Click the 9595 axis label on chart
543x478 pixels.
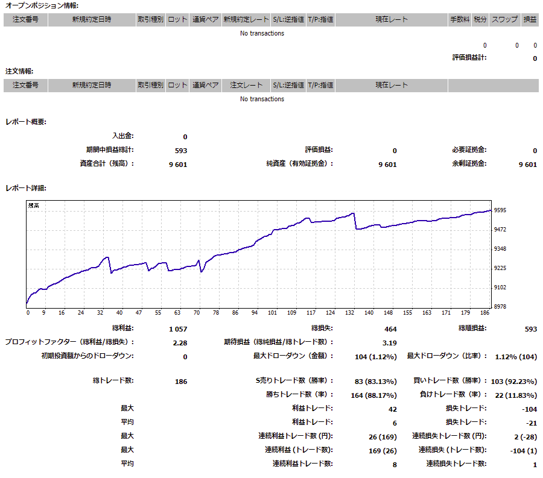pos(500,210)
